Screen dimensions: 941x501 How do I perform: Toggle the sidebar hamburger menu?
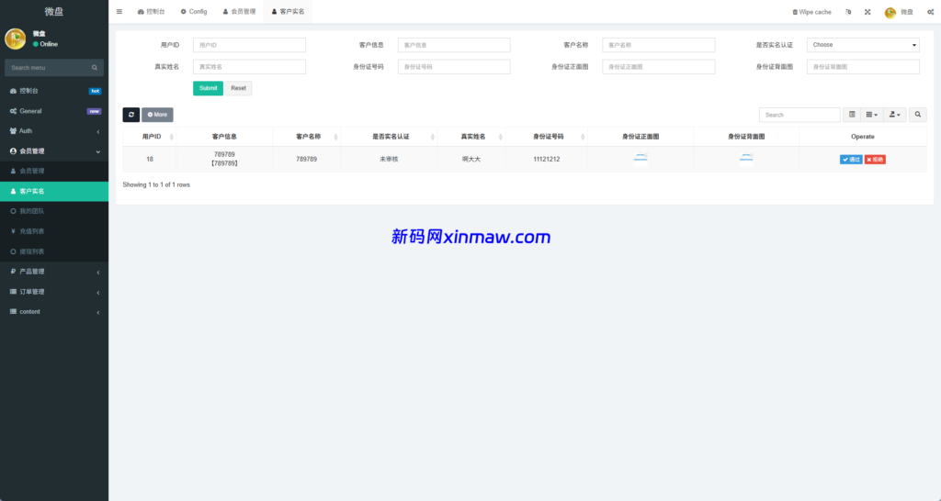(x=119, y=11)
